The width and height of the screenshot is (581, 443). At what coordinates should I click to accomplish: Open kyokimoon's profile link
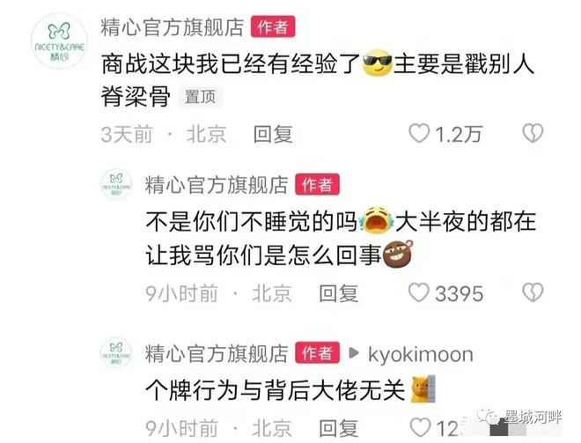421,354
